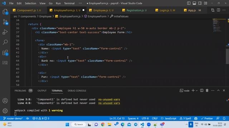Open the Accounts menu icon

coord(5,101)
